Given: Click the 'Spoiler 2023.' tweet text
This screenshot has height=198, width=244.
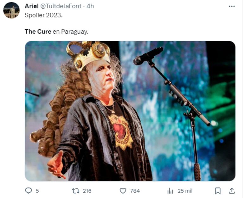Looking at the screenshot, I should 43,16.
